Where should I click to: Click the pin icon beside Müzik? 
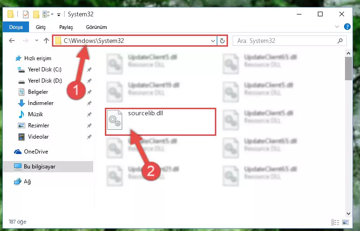[89, 114]
